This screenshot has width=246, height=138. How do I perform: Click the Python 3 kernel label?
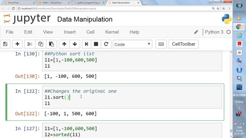point(214,32)
